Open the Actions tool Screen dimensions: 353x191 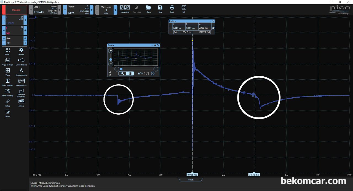(21, 103)
